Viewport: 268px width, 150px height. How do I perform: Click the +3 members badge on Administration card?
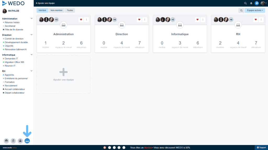(57, 20)
